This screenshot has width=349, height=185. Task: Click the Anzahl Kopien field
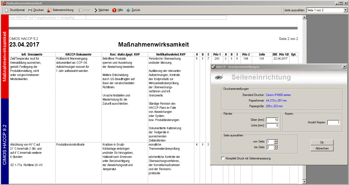[x=334, y=123]
